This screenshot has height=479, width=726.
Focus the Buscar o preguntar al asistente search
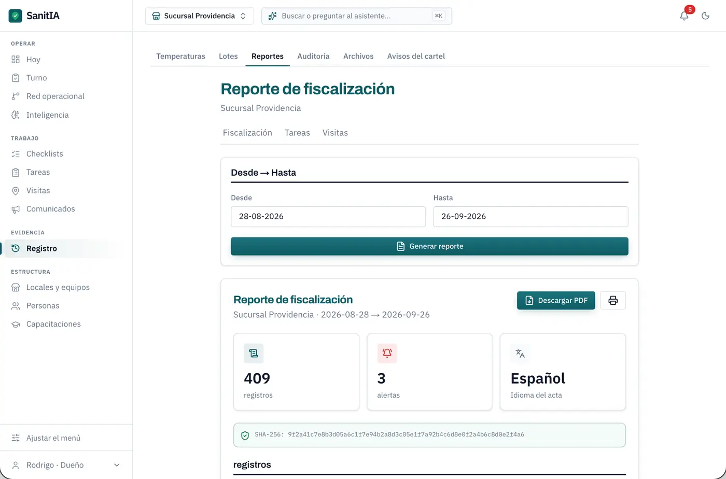point(357,16)
